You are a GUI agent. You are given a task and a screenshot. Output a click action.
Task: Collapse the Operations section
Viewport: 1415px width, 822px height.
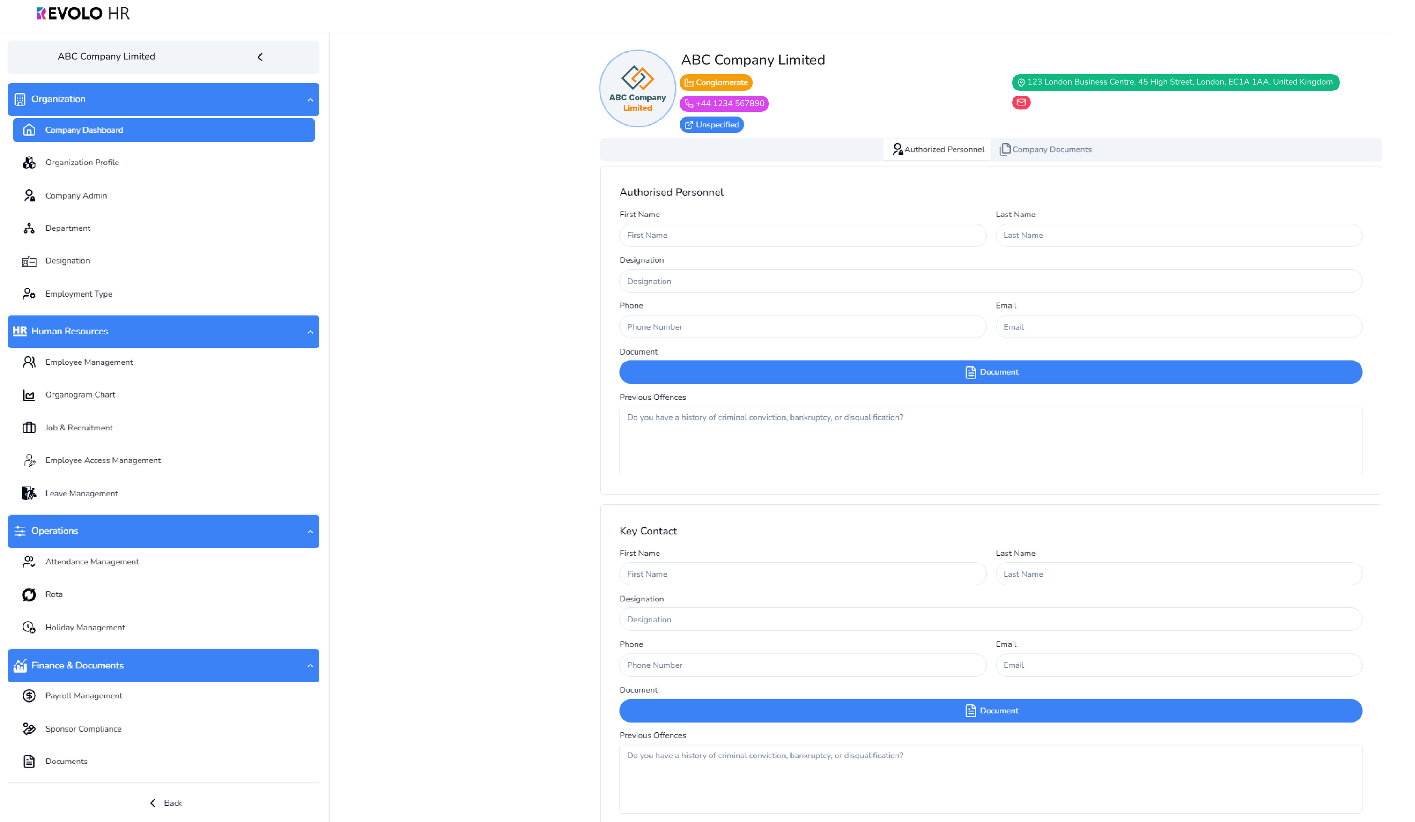pyautogui.click(x=310, y=530)
